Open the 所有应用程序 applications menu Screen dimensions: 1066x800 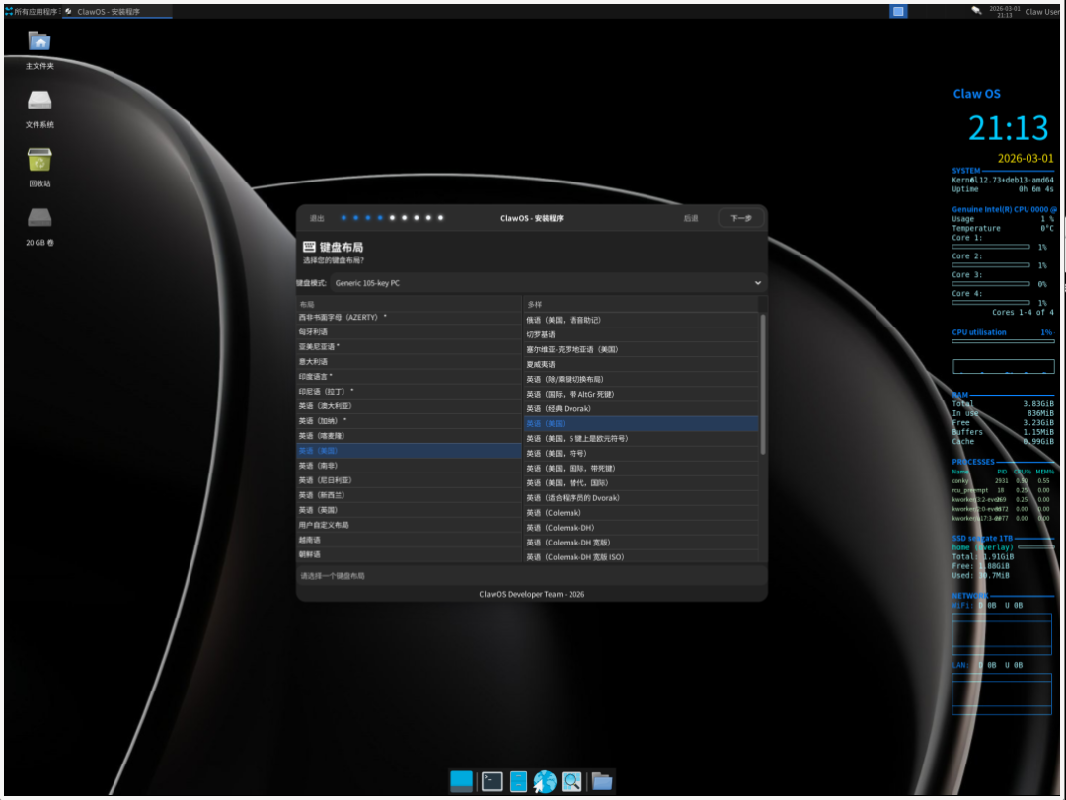32,12
